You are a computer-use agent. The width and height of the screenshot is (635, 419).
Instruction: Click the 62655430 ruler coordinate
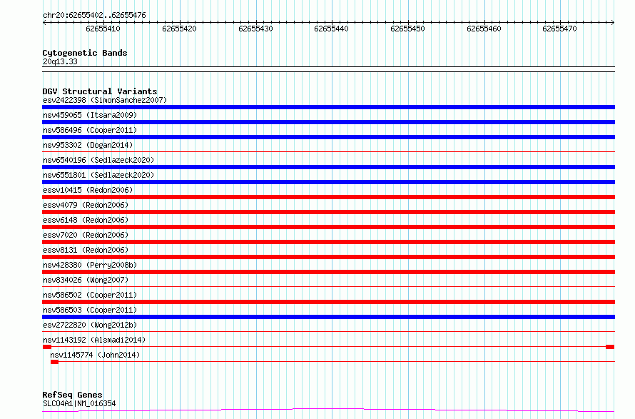tap(255, 29)
